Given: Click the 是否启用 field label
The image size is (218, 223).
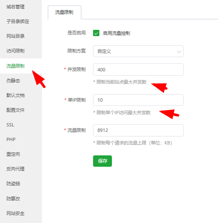Looking at the screenshot, I should pos(76,33).
